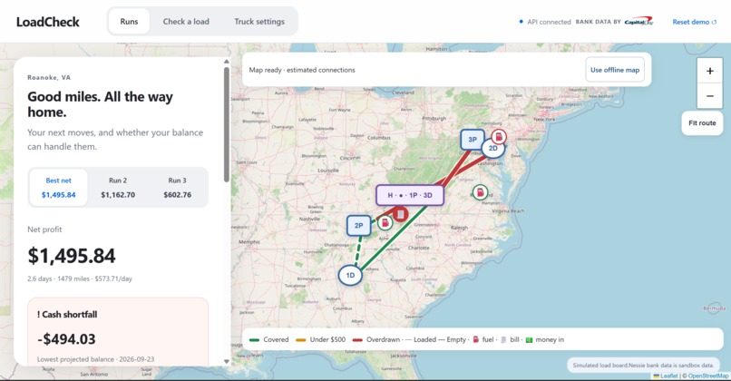The width and height of the screenshot is (731, 381).
Task: Click "Map ready · estimated connections" status text
Action: [x=302, y=70]
